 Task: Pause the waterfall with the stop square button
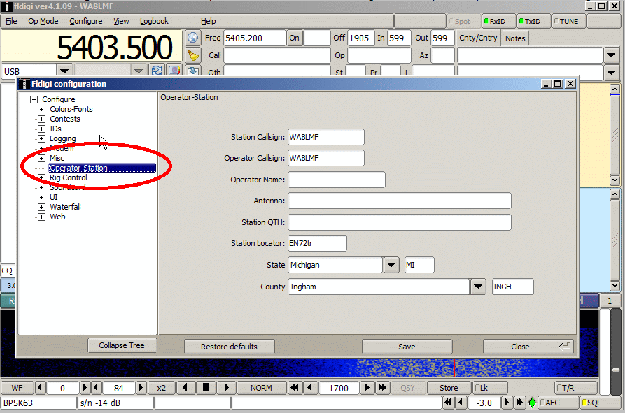tap(206, 388)
